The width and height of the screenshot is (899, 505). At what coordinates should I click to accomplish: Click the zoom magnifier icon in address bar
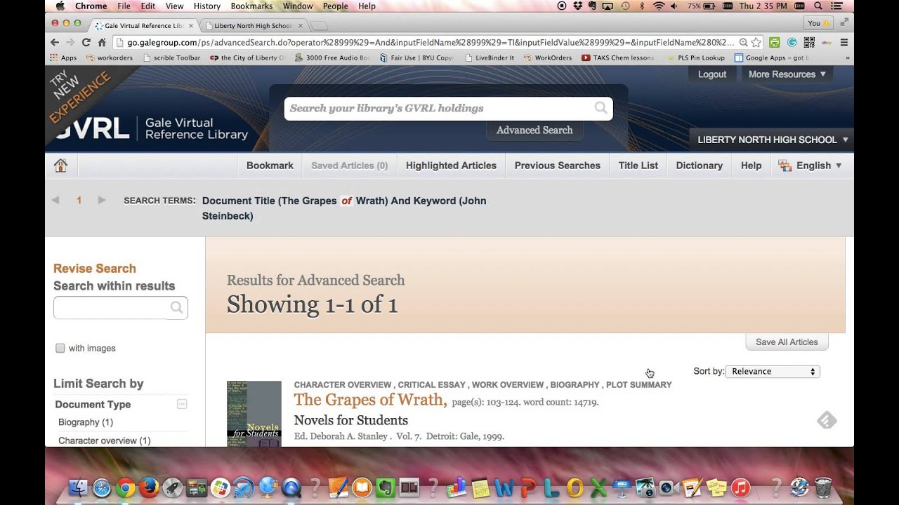coord(743,42)
